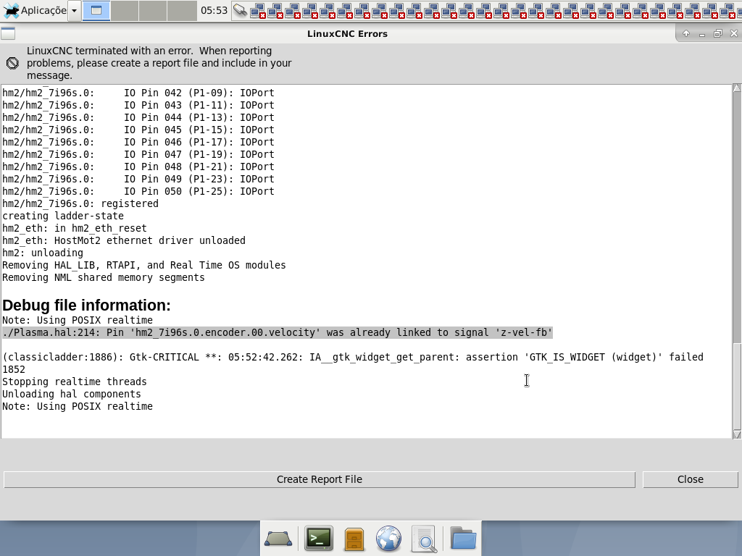
Task: Click the 'Debug file information:' heading
Action: pyautogui.click(x=86, y=306)
